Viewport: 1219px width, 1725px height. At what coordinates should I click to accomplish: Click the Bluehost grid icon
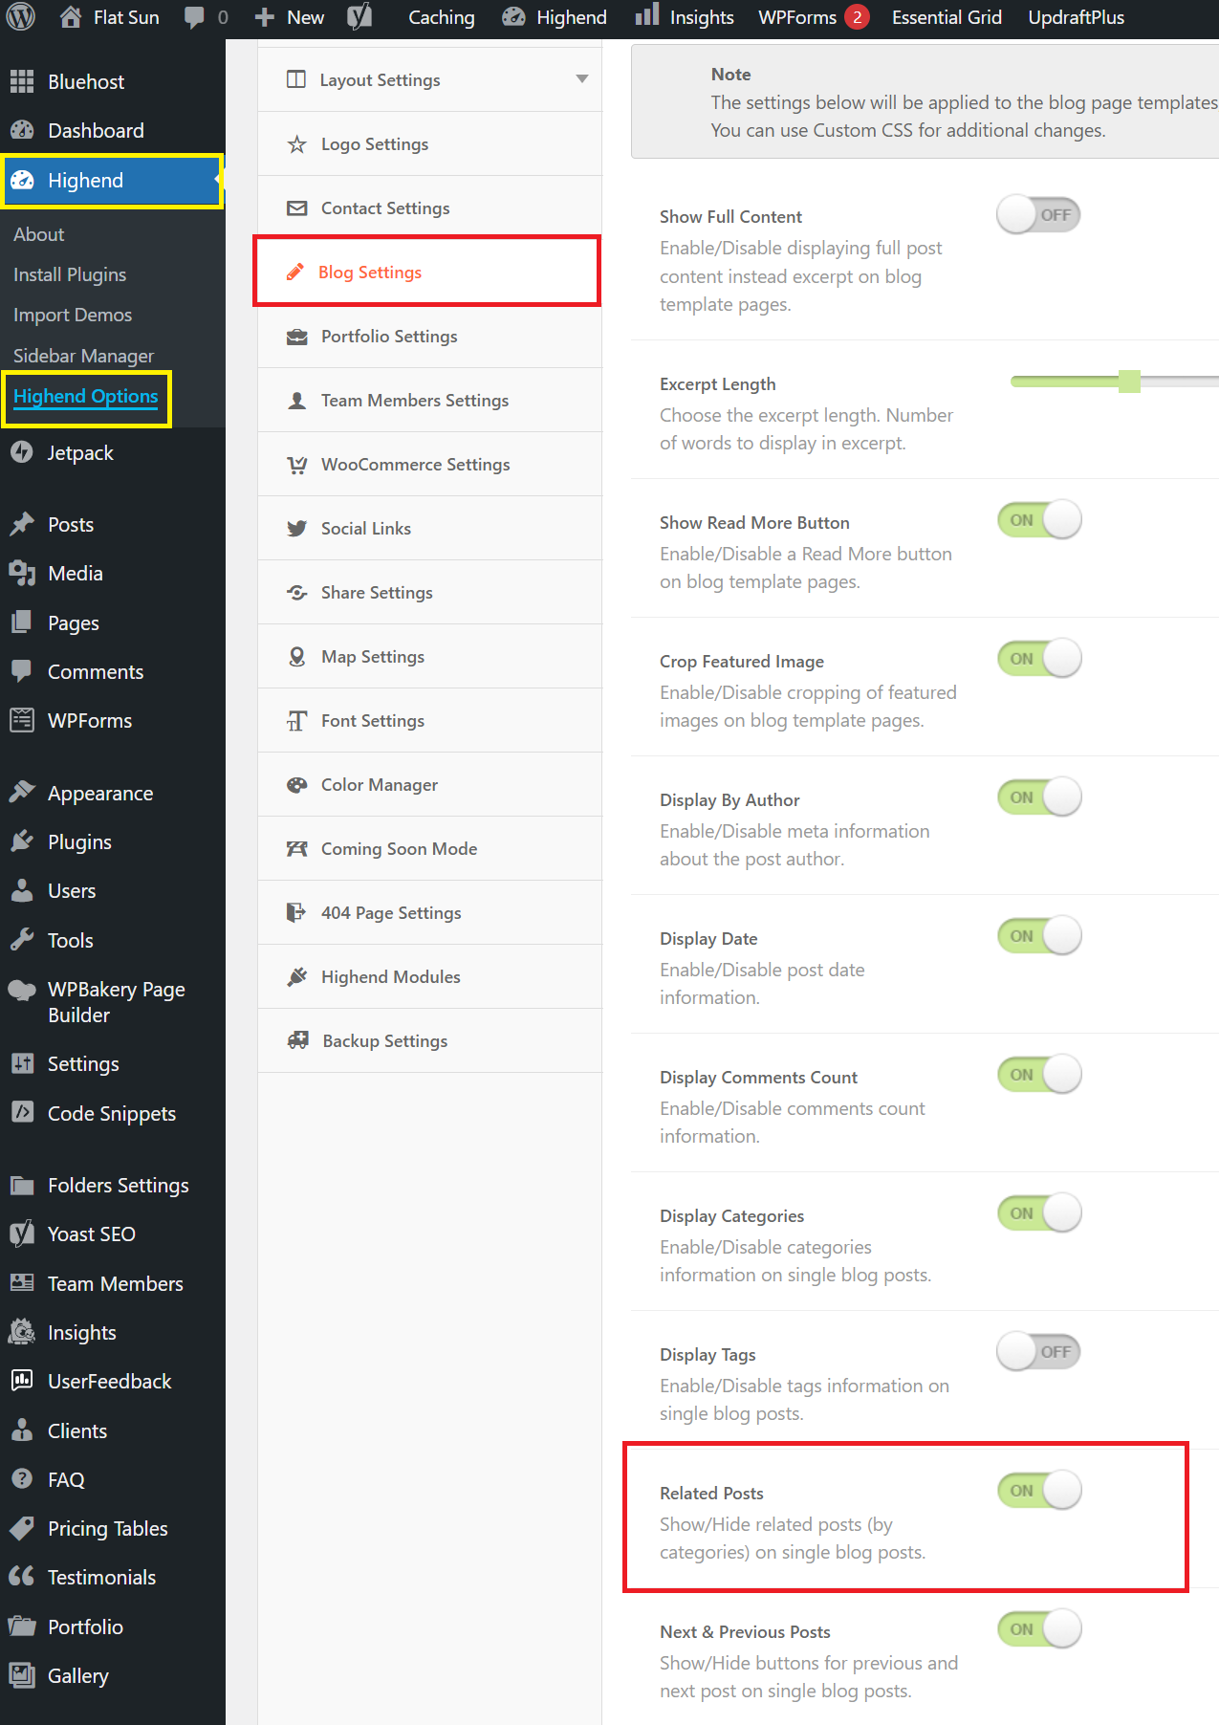point(22,81)
